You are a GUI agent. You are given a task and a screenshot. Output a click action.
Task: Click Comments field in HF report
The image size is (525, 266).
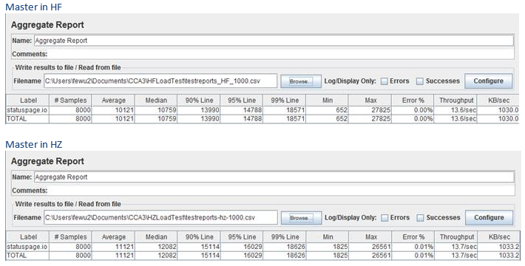[x=280, y=54]
